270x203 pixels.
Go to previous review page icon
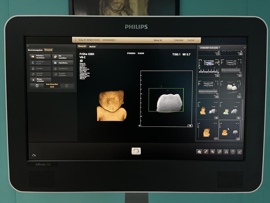(x=37, y=86)
